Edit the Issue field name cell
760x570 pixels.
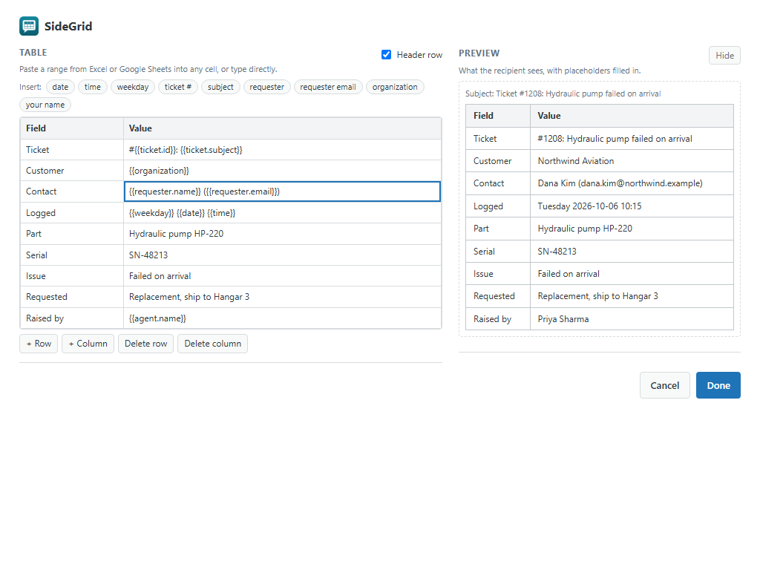pyautogui.click(x=72, y=276)
